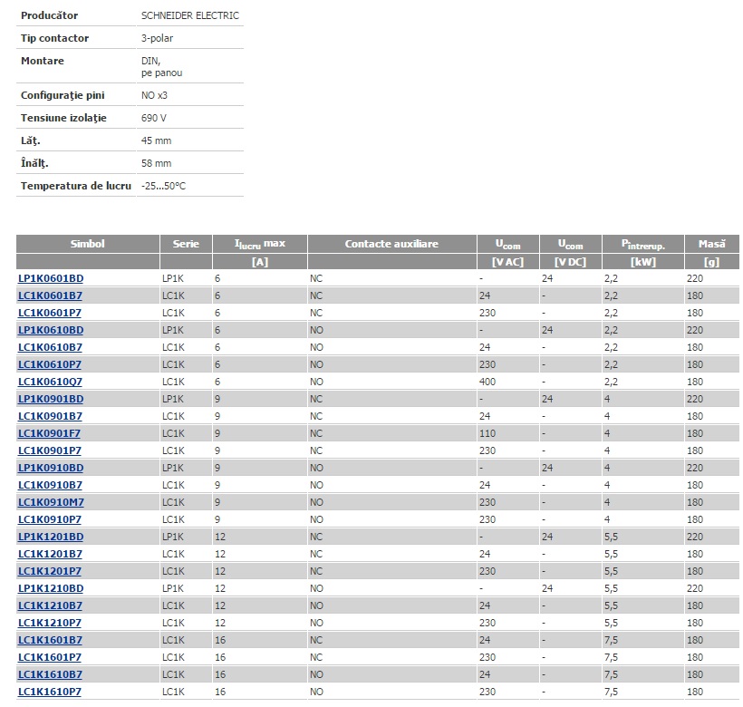This screenshot has height=707, width=743.
Task: Open the LC1K0910M7 product link
Action: click(51, 502)
